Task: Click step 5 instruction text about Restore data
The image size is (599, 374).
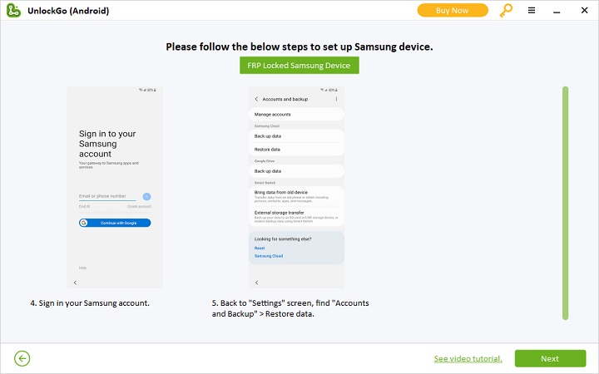Action: [290, 308]
